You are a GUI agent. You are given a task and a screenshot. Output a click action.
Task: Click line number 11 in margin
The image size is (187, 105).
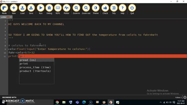(x=5, y=56)
